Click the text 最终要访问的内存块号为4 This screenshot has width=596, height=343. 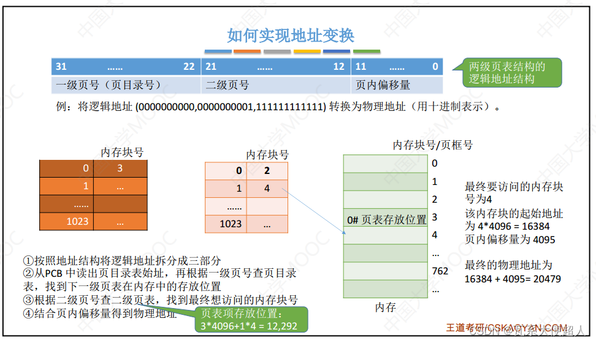pos(513,192)
